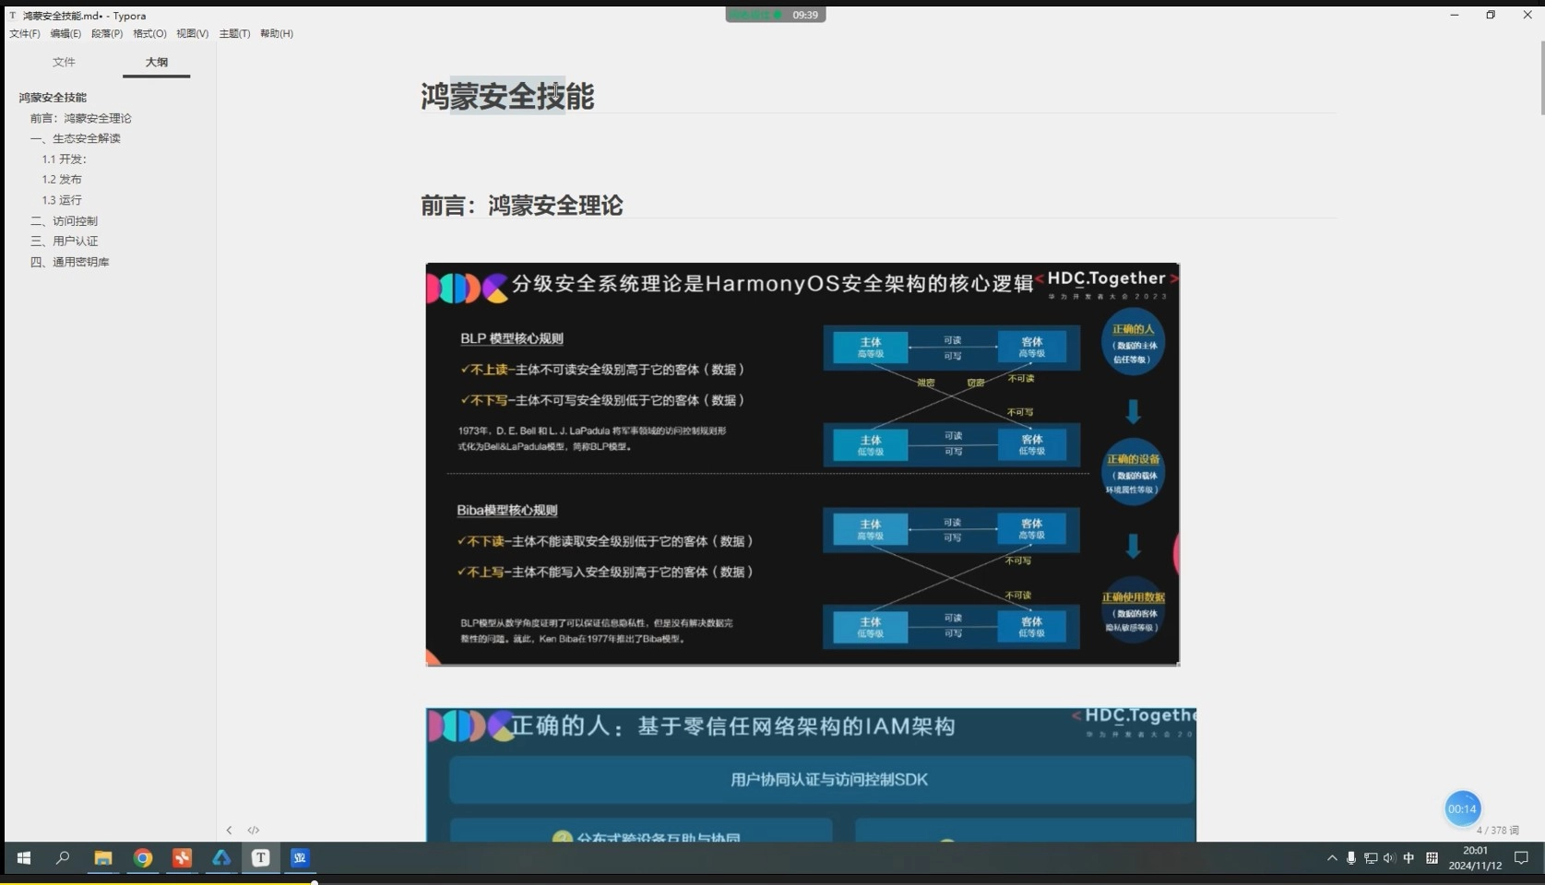Switch input method by clicking 中 indicator
This screenshot has width=1545, height=885.
click(x=1408, y=858)
